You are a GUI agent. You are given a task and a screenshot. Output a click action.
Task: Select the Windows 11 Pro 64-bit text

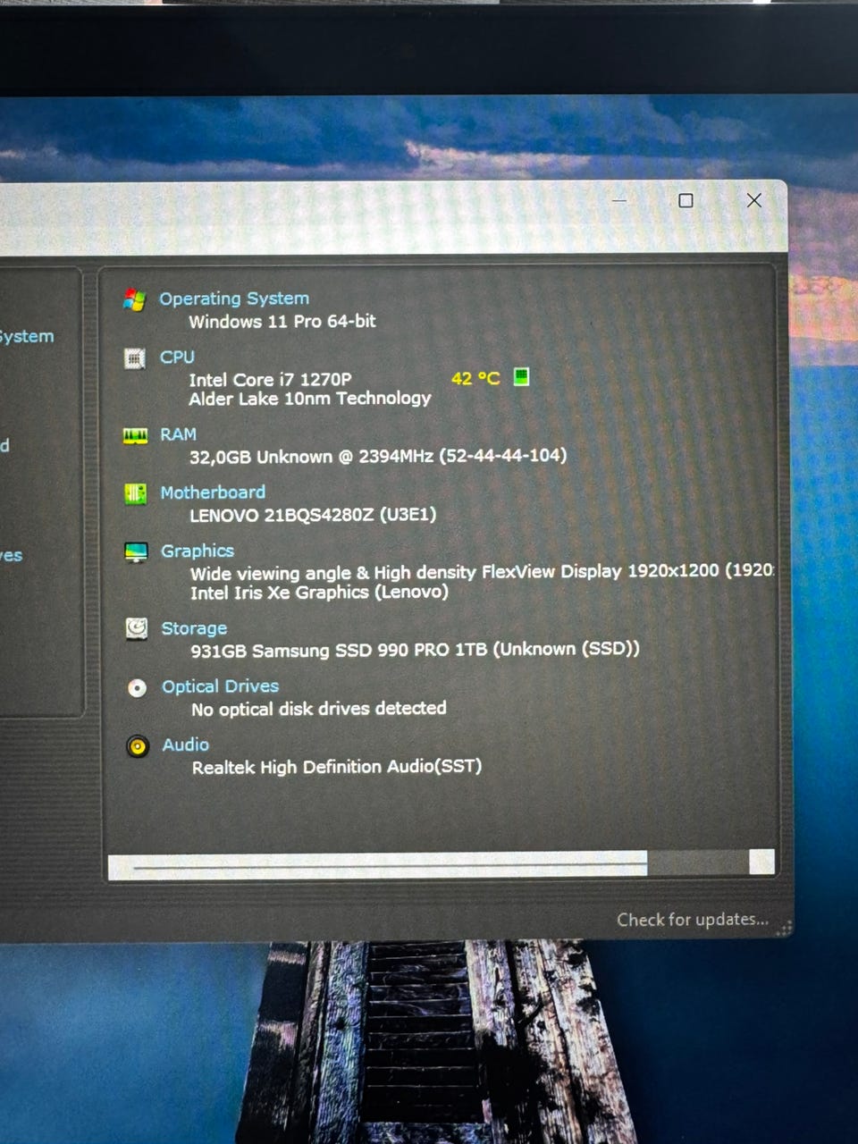coord(282,321)
